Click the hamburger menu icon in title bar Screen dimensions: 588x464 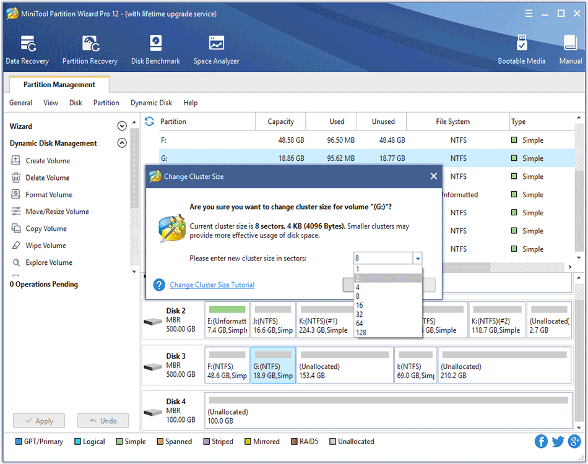click(529, 14)
